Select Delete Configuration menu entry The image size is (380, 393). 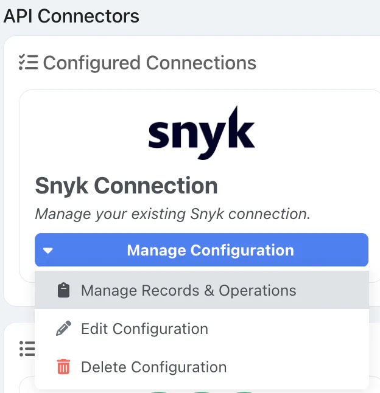(153, 367)
